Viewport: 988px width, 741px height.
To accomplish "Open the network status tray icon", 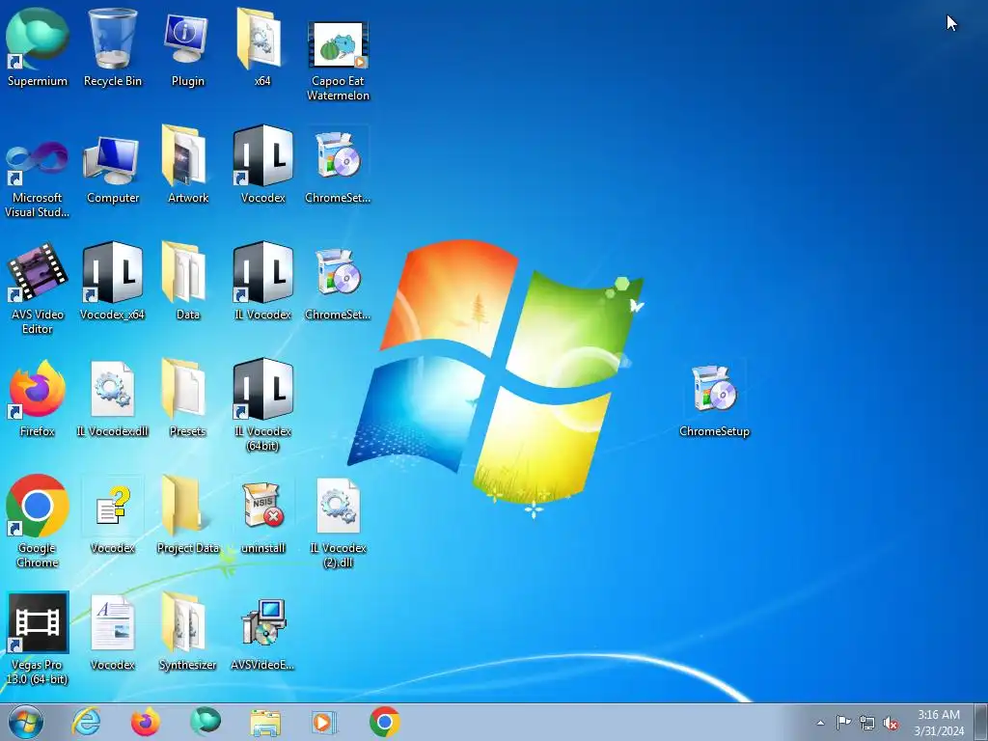I will point(867,723).
